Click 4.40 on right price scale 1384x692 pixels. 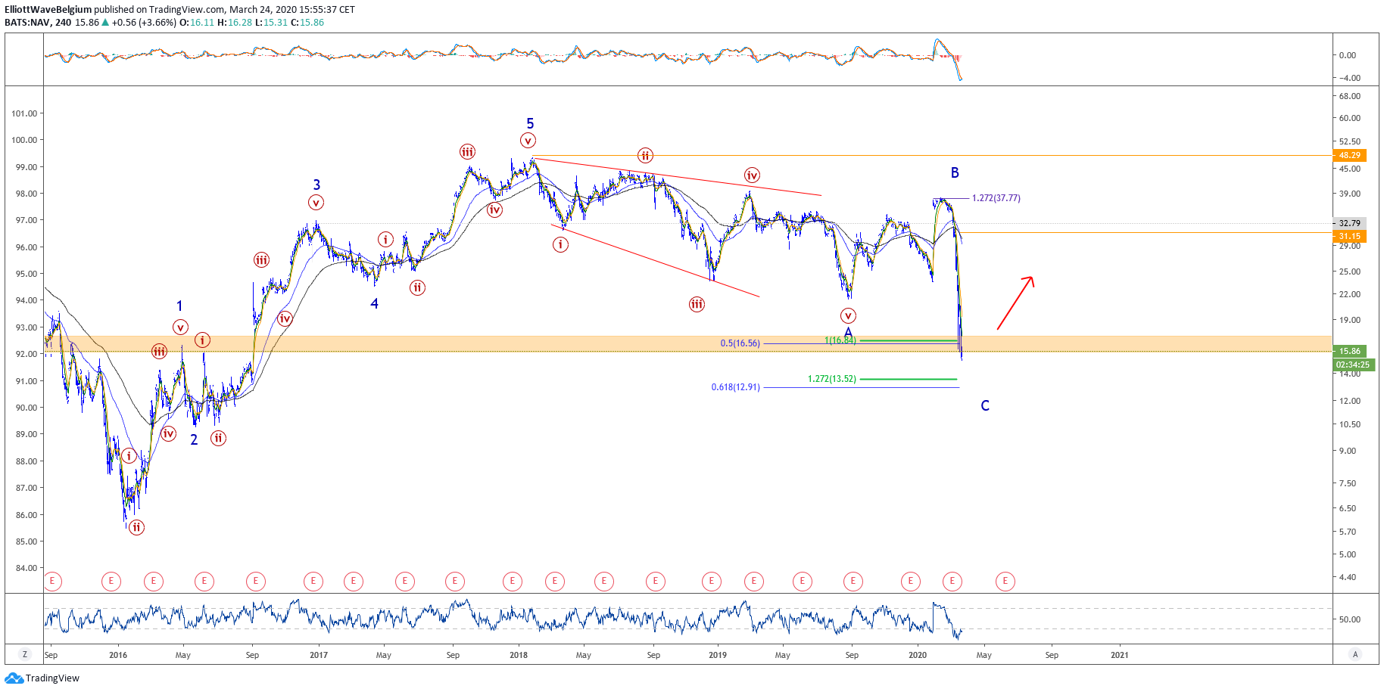[1348, 577]
